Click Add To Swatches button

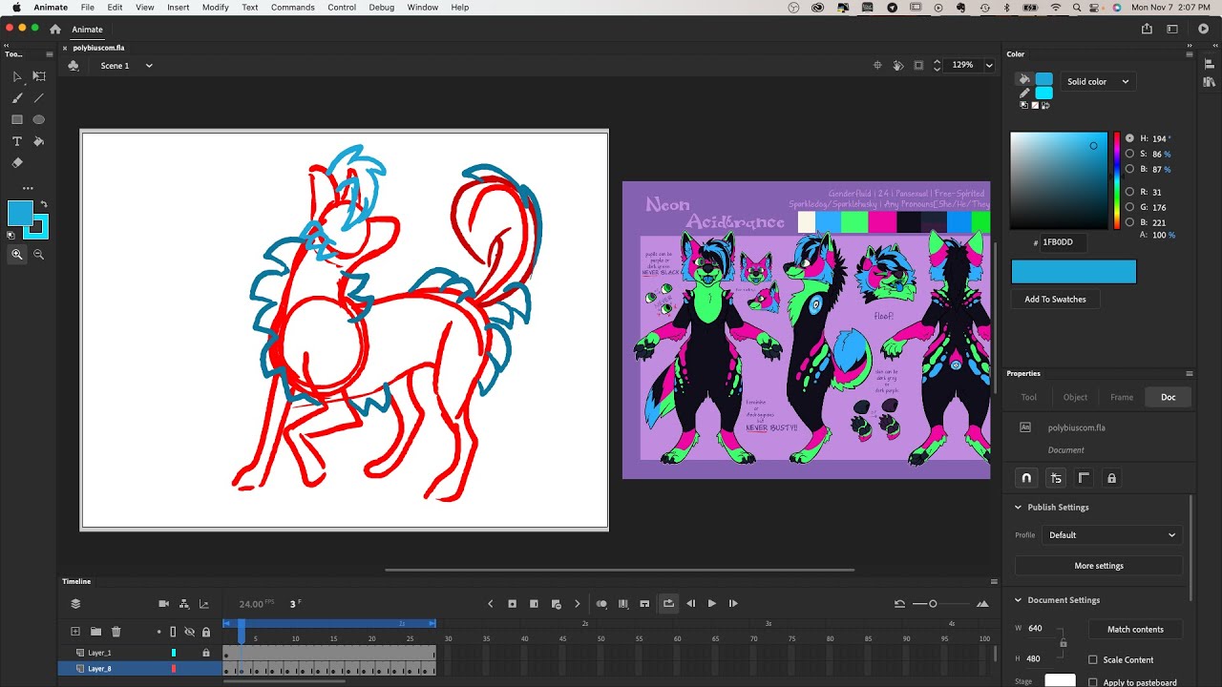1055,300
